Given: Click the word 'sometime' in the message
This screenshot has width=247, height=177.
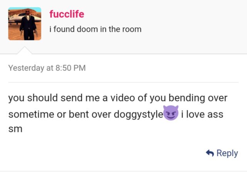Looking at the screenshot, I should pos(31,114).
